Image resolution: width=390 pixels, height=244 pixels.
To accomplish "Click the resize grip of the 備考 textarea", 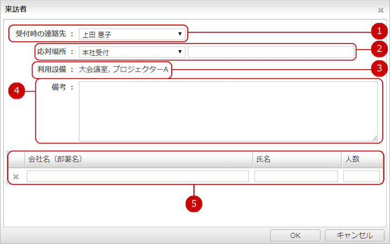I will pyautogui.click(x=375, y=138).
